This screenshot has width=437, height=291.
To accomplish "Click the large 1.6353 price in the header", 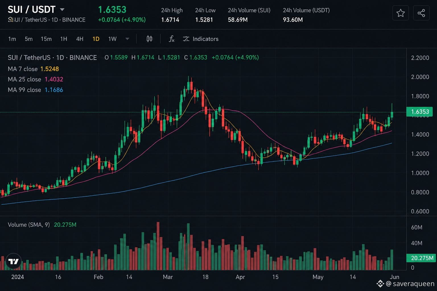I will click(112, 10).
